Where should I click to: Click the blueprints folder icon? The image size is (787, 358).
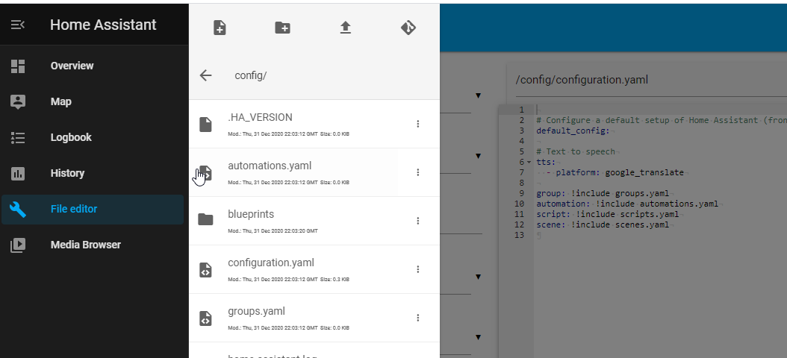tap(205, 219)
